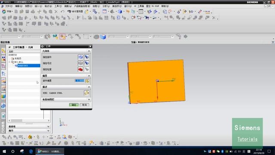Click the navigator horizontal scrollbar thumb

tap(17, 121)
